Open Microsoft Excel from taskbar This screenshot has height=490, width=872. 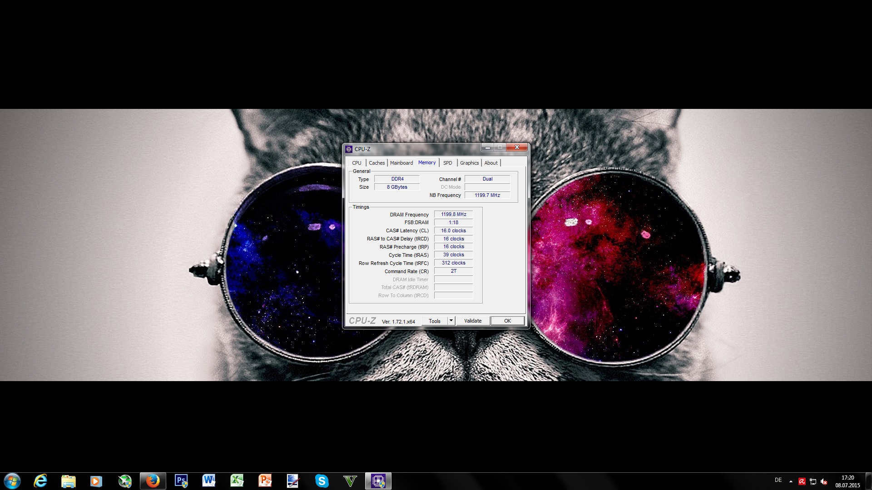pyautogui.click(x=237, y=481)
